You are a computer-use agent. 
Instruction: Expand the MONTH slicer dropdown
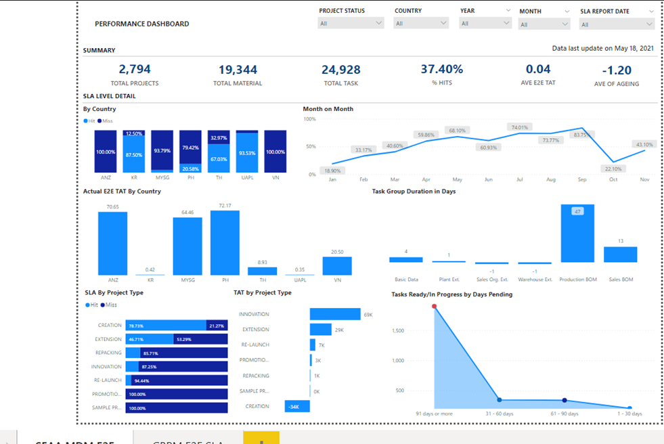(x=544, y=24)
